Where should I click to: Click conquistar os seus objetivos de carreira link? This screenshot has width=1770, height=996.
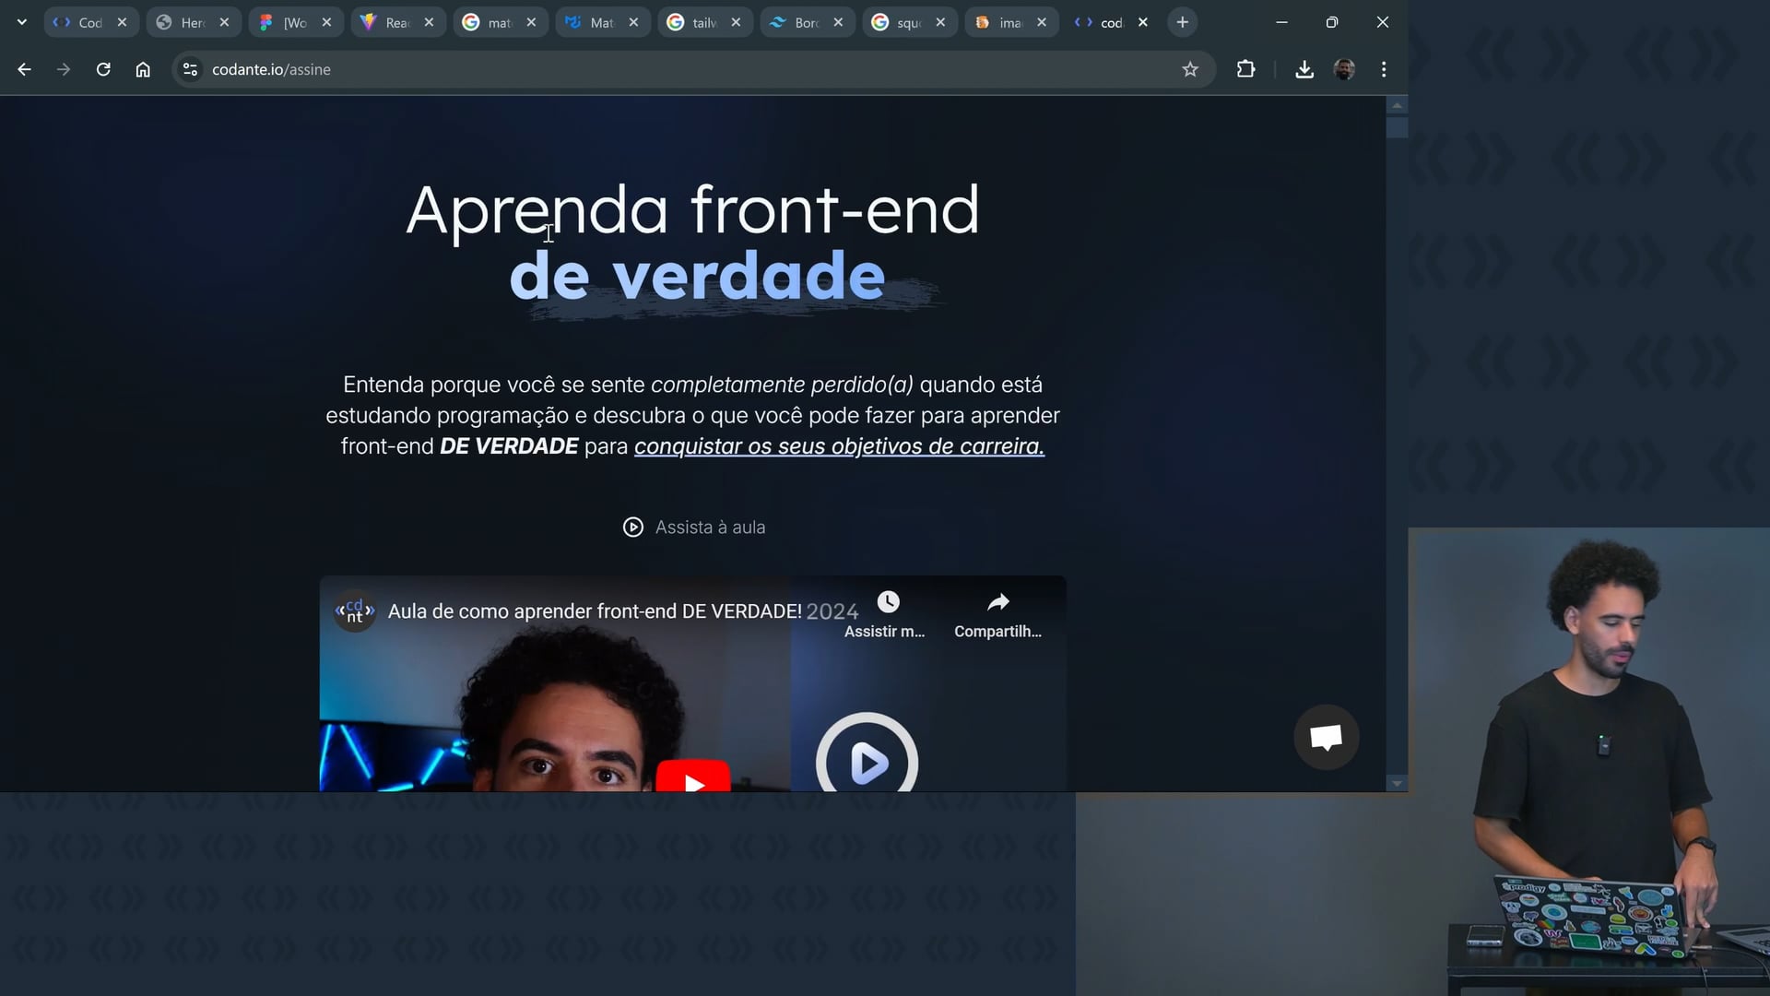[839, 446]
